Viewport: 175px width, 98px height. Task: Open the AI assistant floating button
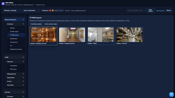pyautogui.click(x=171, y=95)
